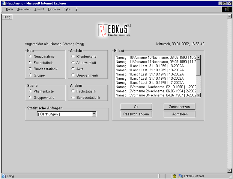233x179 pixels.
Task: Select client 11Vorname 11Nachname in list
Action: [156, 62]
